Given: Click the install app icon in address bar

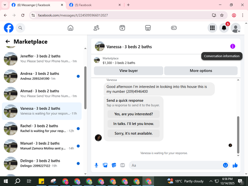Looking at the screenshot, I should click(x=214, y=15).
